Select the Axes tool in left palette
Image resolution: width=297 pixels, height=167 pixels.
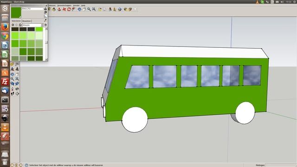(13, 69)
